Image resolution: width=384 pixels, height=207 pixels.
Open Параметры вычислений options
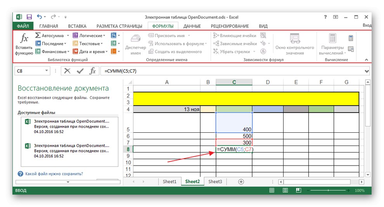[x=332, y=44]
